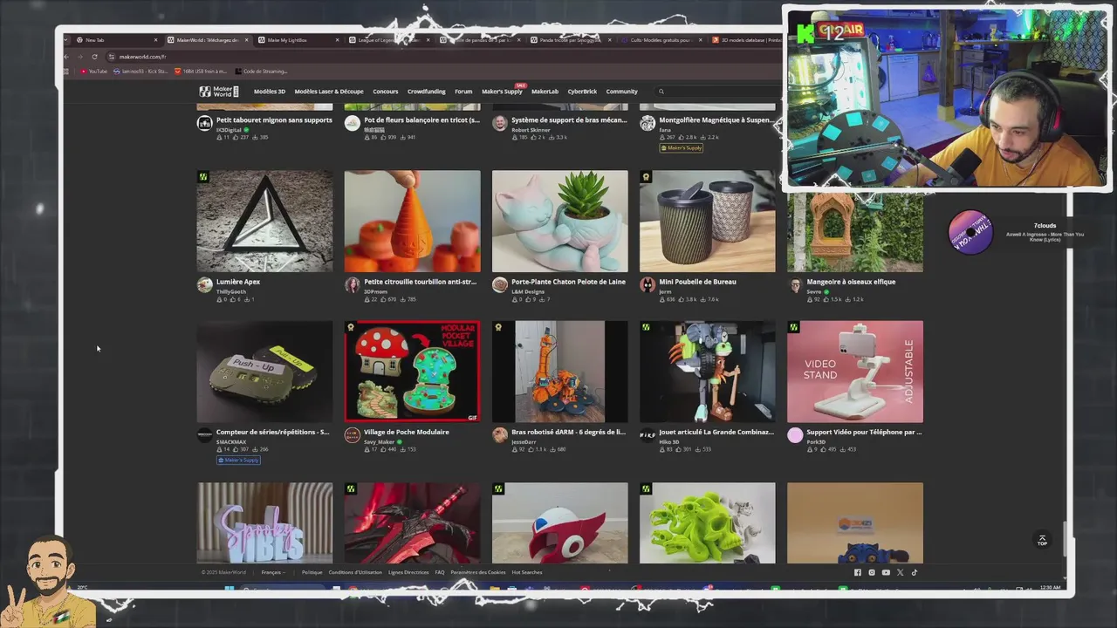Image resolution: width=1117 pixels, height=628 pixels.
Task: Open the YouTube icon in the footer
Action: 886,572
